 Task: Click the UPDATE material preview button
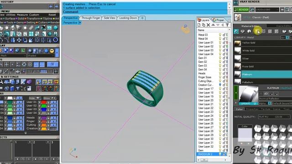pyautogui.click(x=248, y=103)
